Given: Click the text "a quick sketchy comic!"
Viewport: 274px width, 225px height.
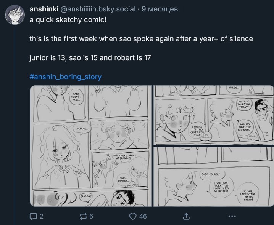Looking at the screenshot, I should 68,20.
